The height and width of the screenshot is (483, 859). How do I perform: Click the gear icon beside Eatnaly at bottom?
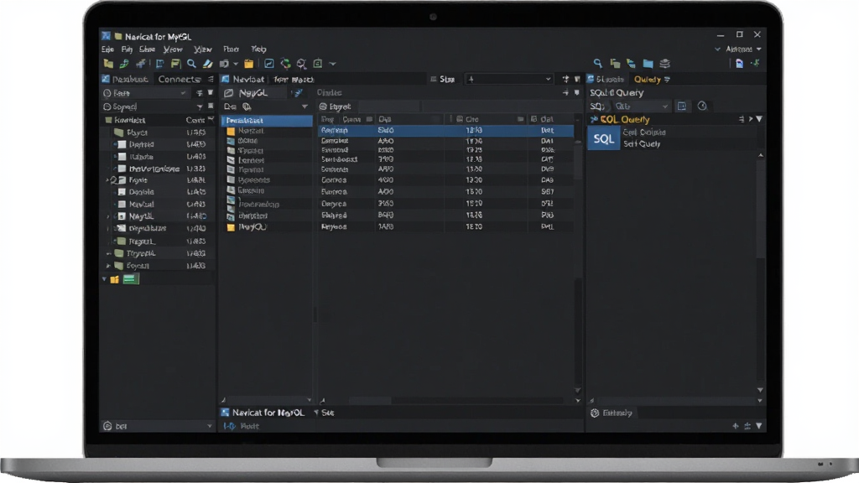[x=595, y=413]
